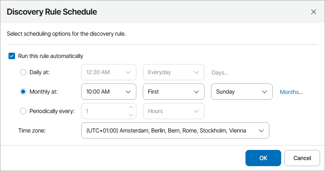Click the Days... link

point(220,73)
